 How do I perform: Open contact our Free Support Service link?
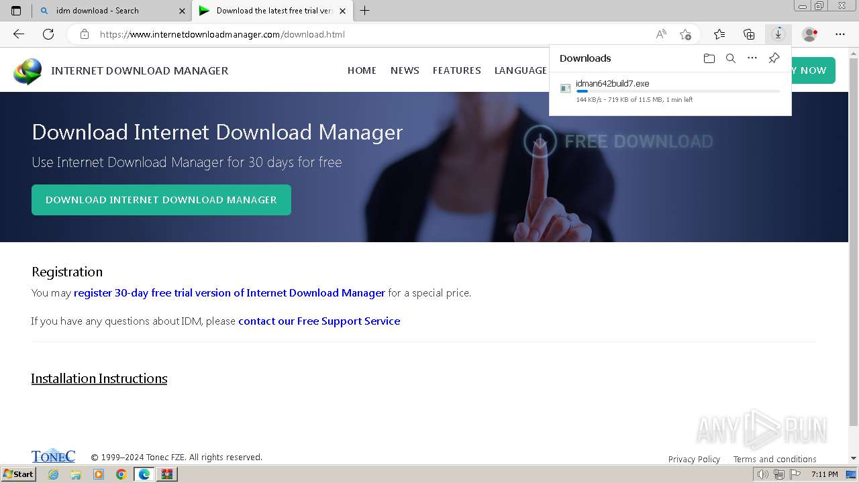coord(319,321)
